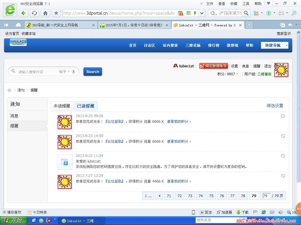This screenshot has height=225, width=301.
Task: Switch to the 360导航 tab
Action: coord(61,25)
